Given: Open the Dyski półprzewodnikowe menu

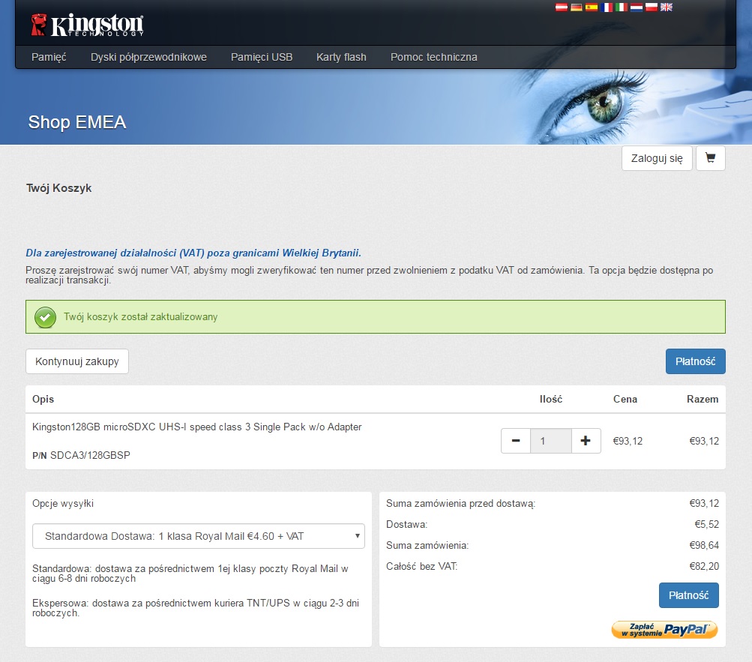Looking at the screenshot, I should [148, 57].
